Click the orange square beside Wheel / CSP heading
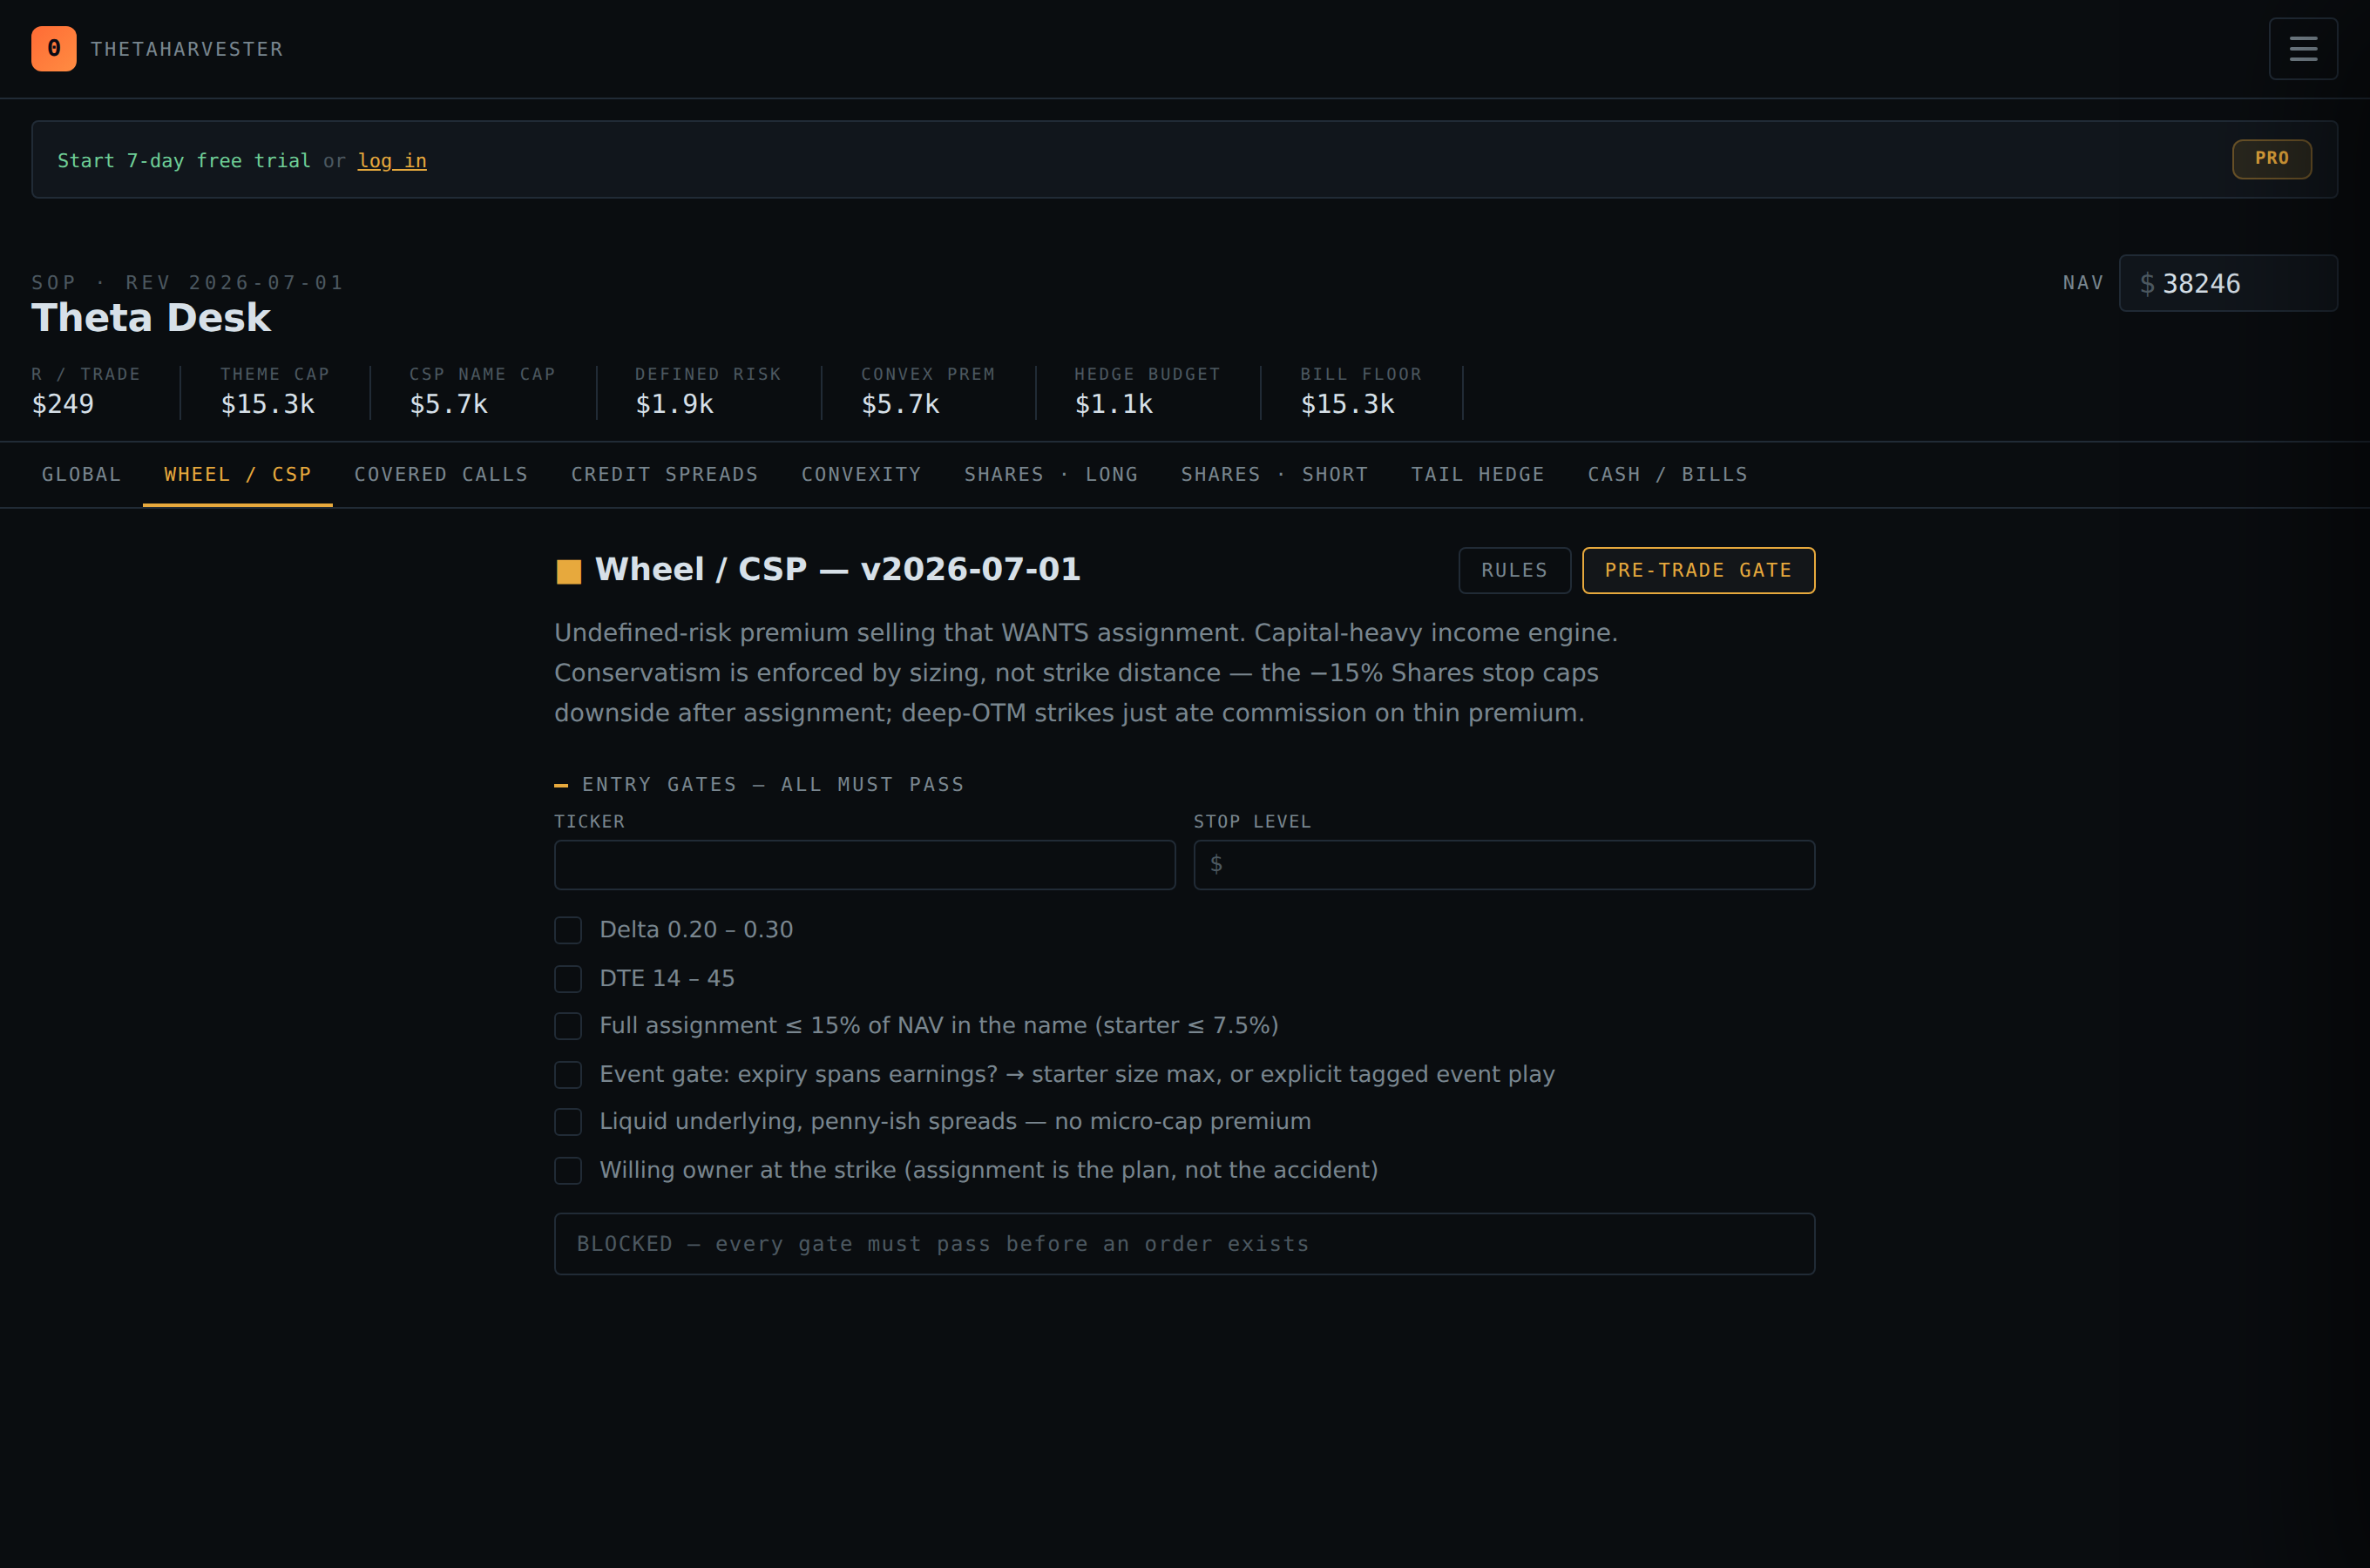This screenshot has width=2370, height=1568. click(x=569, y=571)
